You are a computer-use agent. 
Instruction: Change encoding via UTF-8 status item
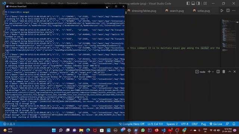(x=184, y=124)
